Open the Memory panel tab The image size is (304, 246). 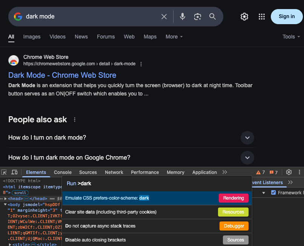click(175, 172)
